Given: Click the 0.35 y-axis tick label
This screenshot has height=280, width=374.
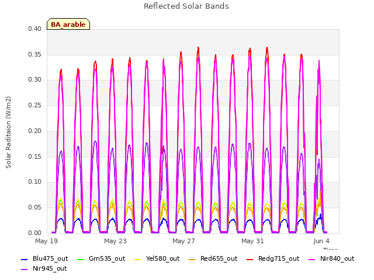Looking at the screenshot, I should click(35, 54).
